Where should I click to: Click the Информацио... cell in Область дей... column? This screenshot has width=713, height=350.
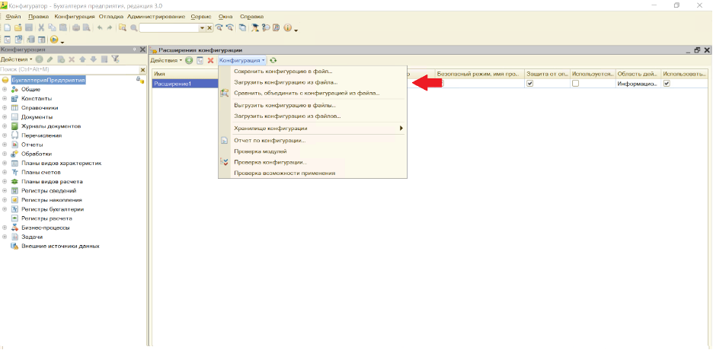coord(638,84)
